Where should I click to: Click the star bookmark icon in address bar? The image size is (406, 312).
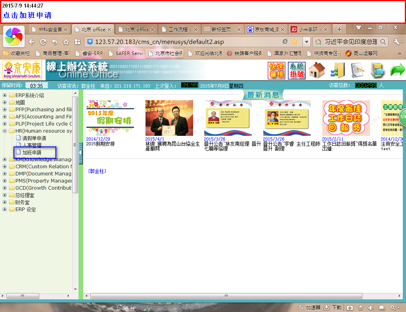click(295, 42)
